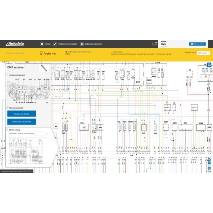Select component K373 relay in the diagram
Viewport: 213px width, 213px height.
(167, 108)
